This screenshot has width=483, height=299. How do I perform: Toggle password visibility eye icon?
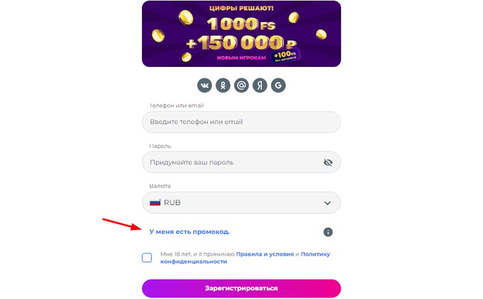click(328, 162)
